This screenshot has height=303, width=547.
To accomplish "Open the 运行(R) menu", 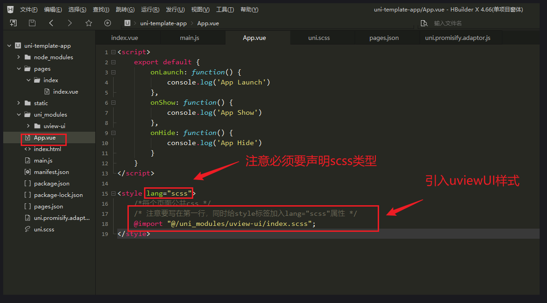I will [150, 9].
